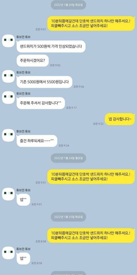The image size is (137, 275).
Task: Select the 2022년 1월 25일 화요일 date chip
Action: click(68, 217)
